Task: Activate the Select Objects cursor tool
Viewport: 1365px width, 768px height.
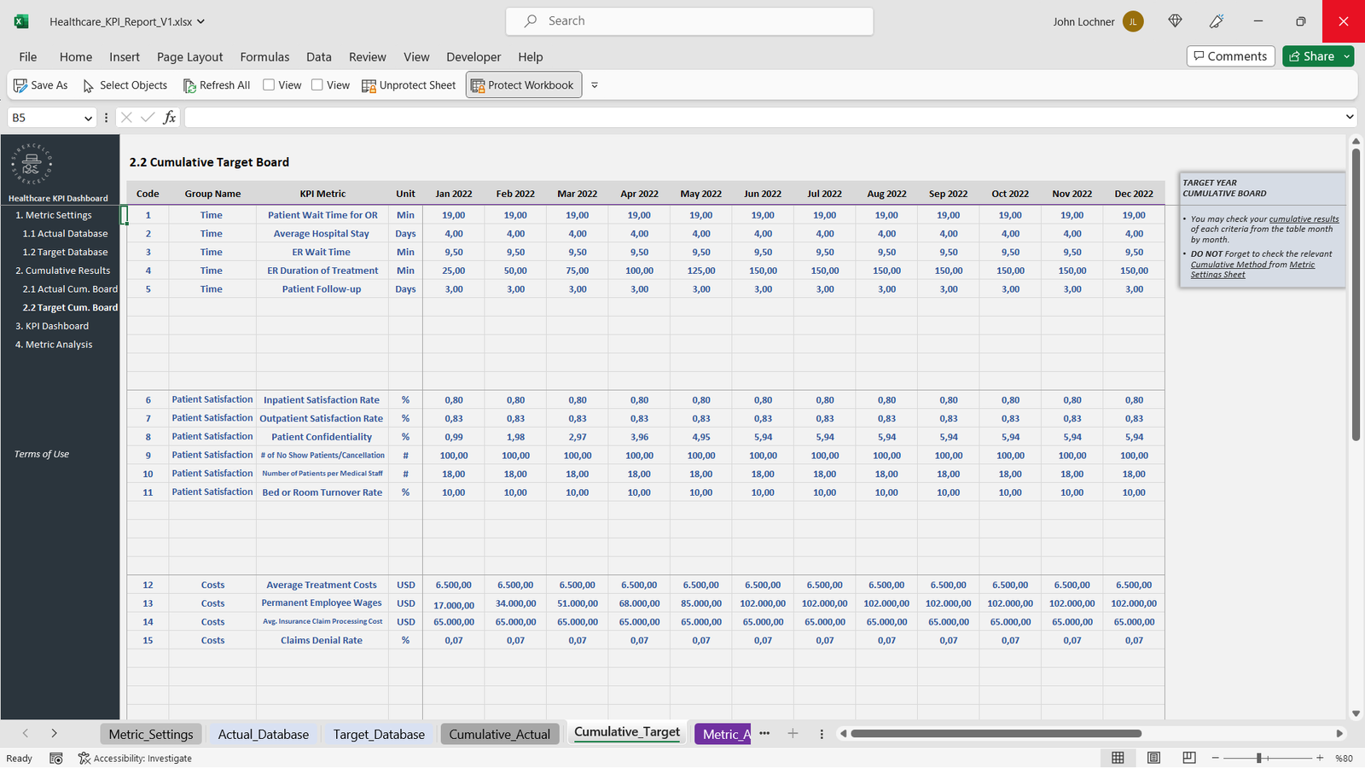Action: [89, 85]
